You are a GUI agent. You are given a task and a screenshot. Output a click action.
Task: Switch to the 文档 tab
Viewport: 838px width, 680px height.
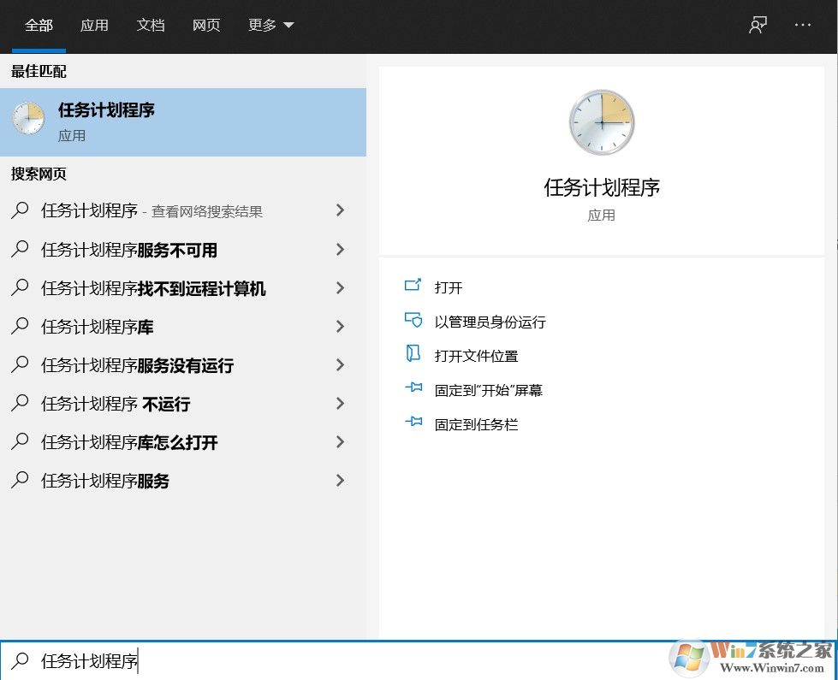coord(151,26)
